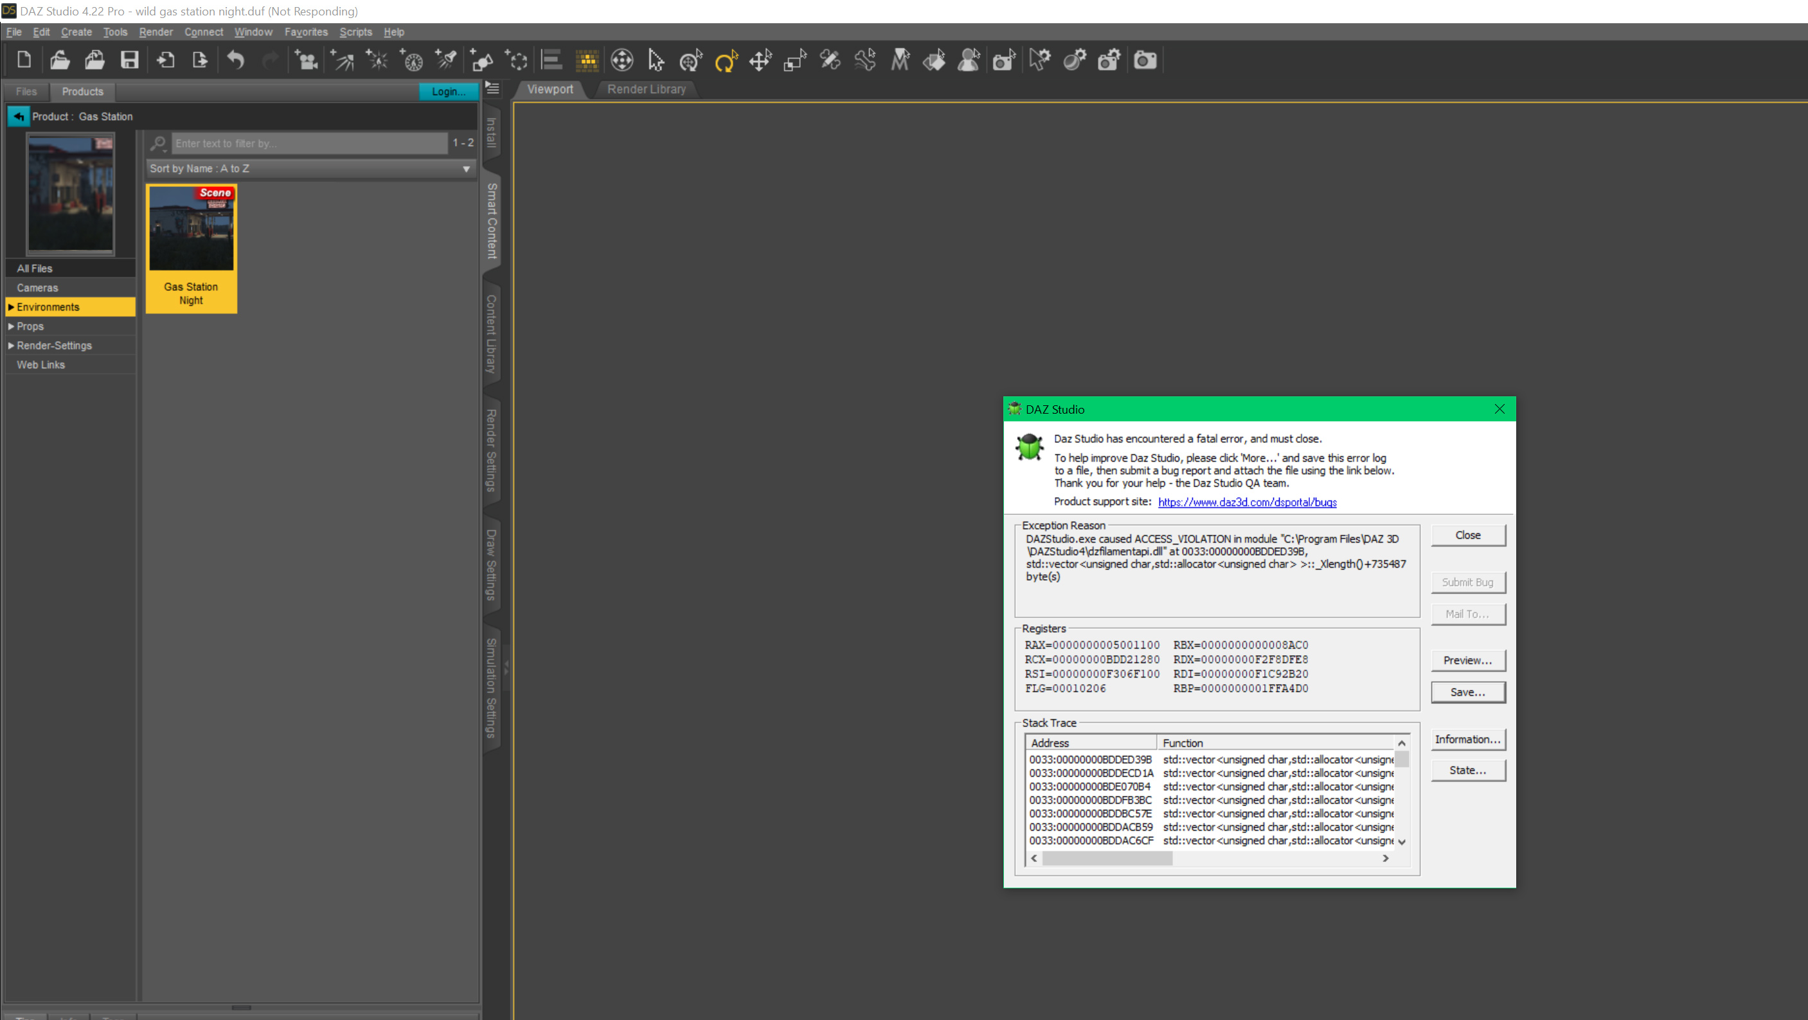This screenshot has width=1808, height=1020.
Task: Click the Address column header
Action: pos(1091,743)
